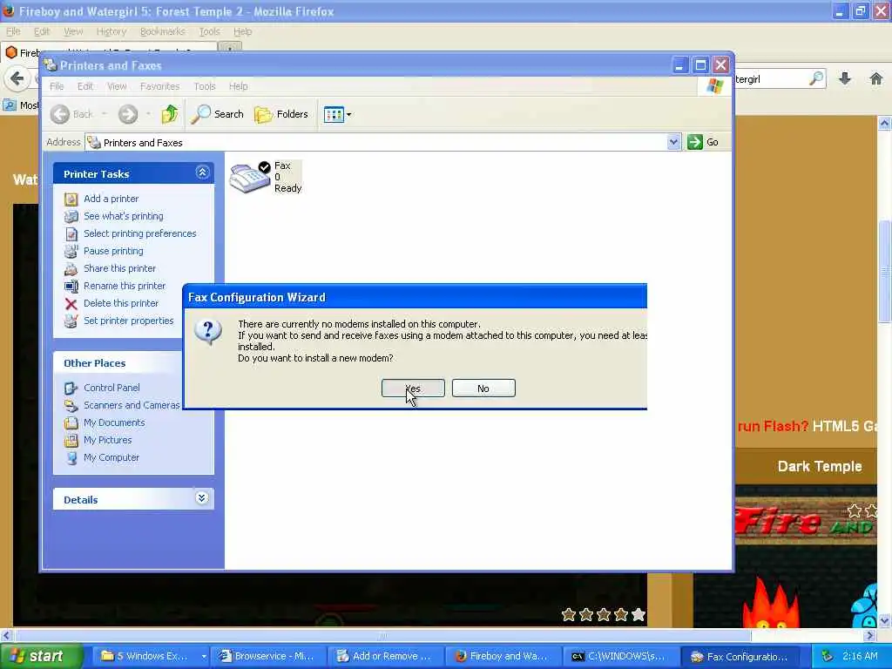Click Delete this printer red X icon

coord(71,304)
